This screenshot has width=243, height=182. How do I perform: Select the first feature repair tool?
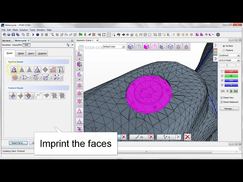click(x=13, y=96)
